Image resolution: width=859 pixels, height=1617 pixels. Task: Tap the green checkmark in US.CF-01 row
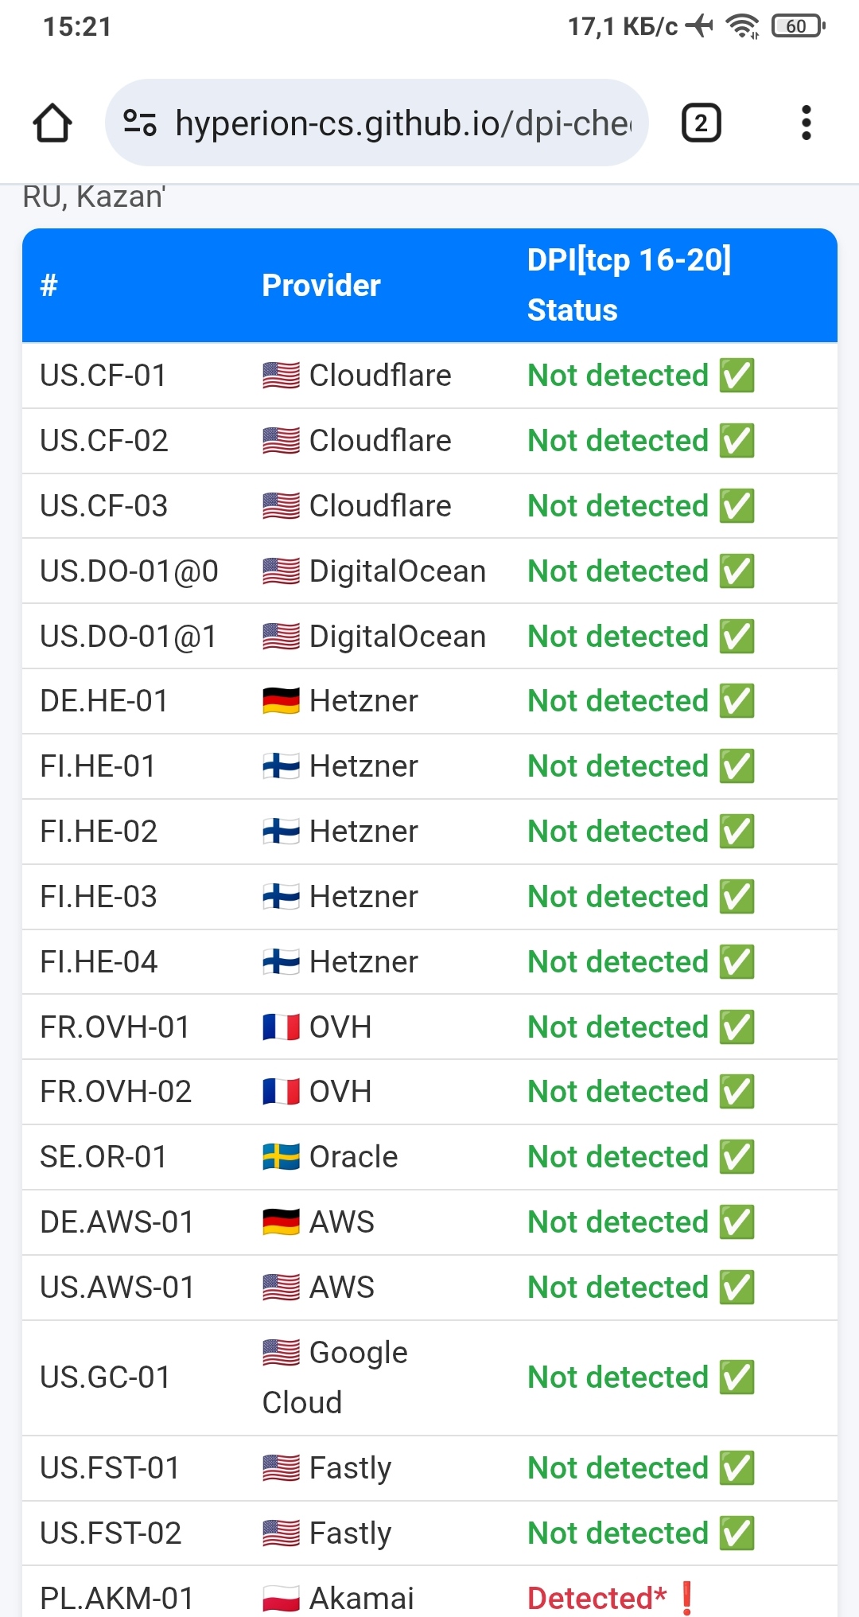(737, 376)
